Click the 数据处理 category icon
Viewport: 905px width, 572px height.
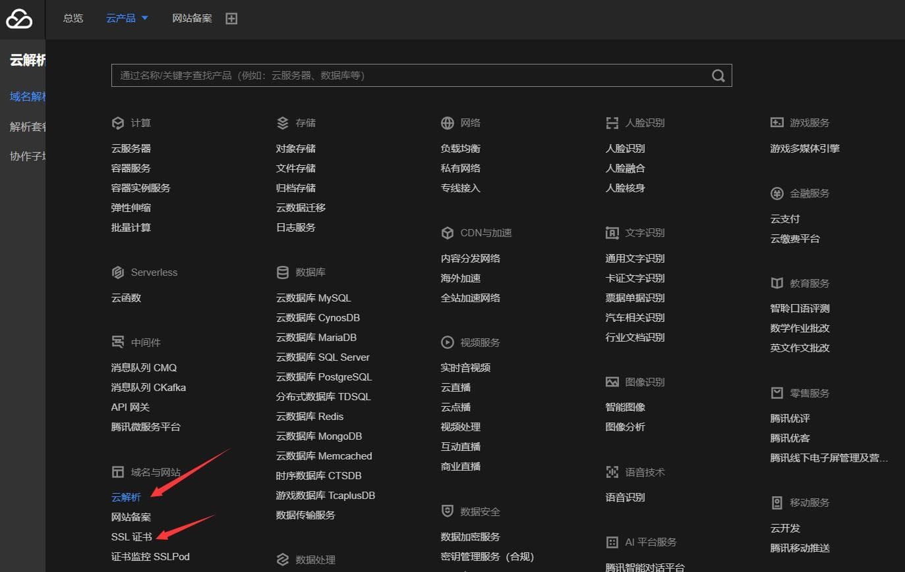coord(283,559)
